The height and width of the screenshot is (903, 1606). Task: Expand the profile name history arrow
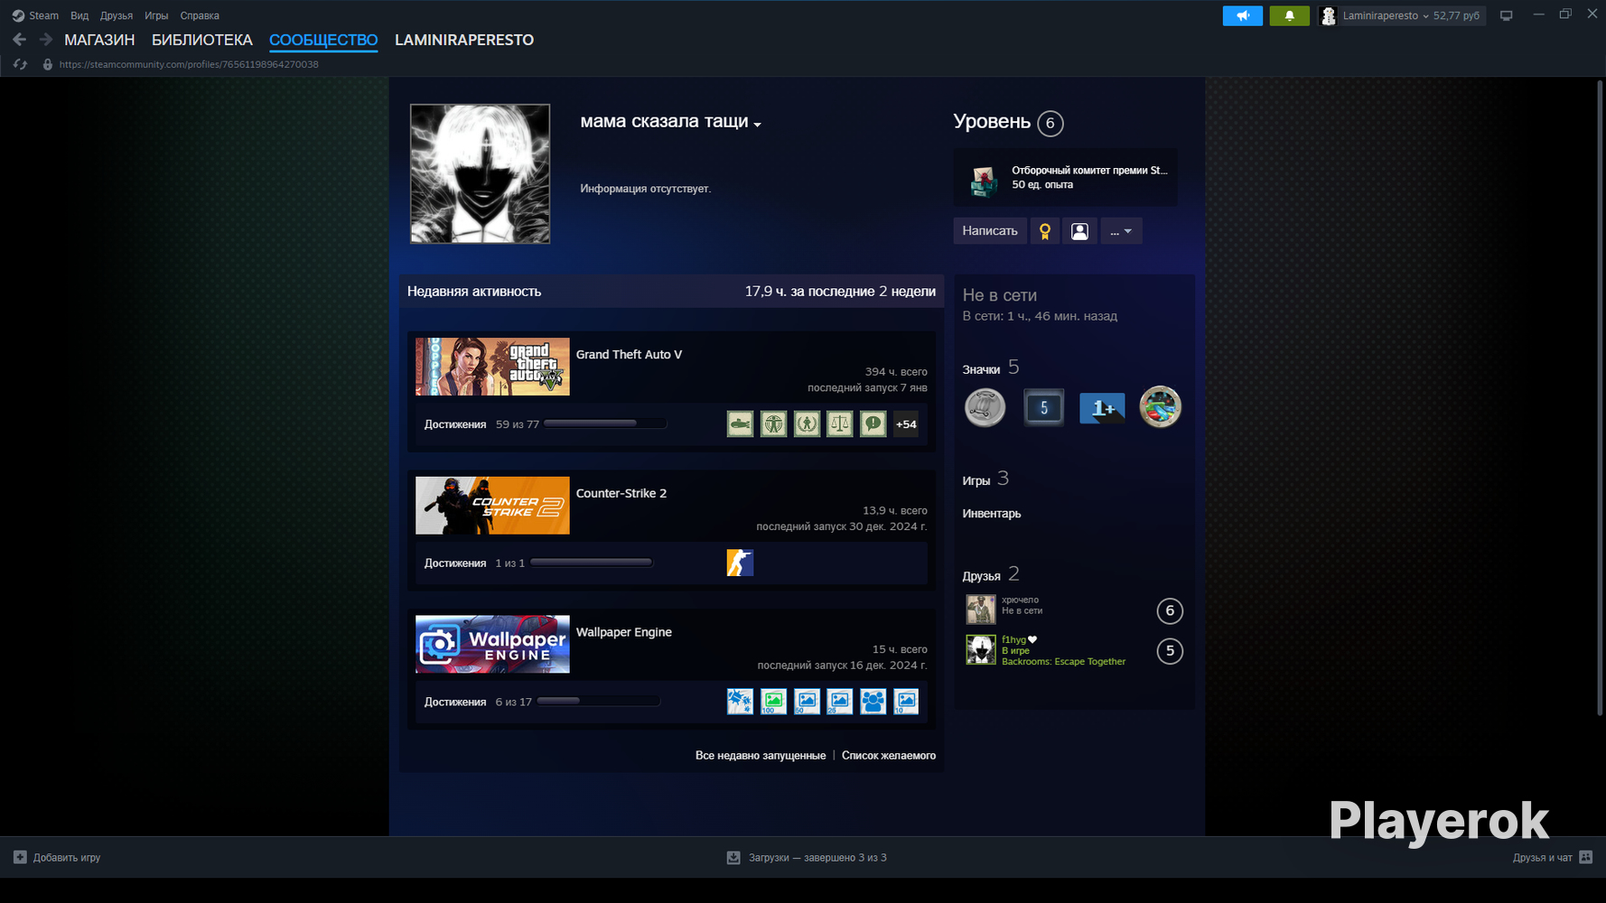click(x=758, y=125)
